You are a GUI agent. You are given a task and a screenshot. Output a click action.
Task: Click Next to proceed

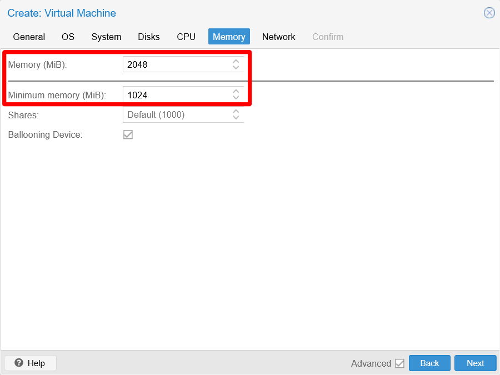(x=475, y=363)
